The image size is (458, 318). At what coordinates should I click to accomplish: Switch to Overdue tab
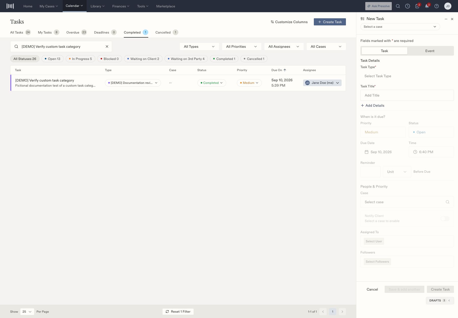click(76, 32)
